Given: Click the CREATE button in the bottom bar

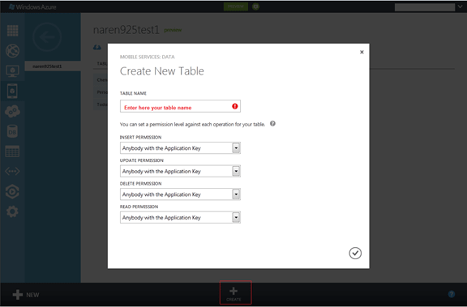Looking at the screenshot, I should point(236,292).
